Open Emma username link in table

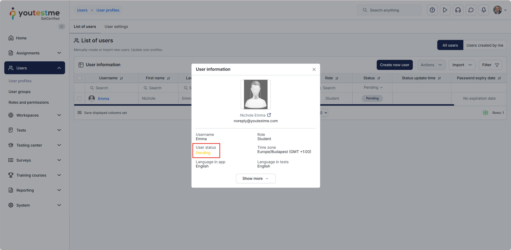(x=103, y=99)
